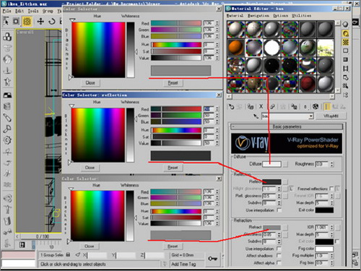
Task: Enable Affect shadows checkbox
Action: coord(279,255)
